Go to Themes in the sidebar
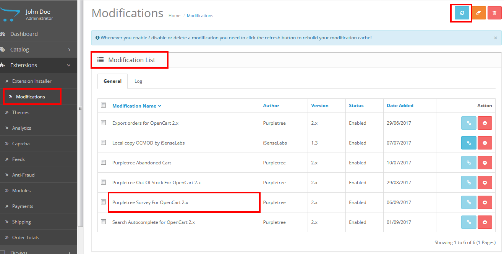 point(39,113)
